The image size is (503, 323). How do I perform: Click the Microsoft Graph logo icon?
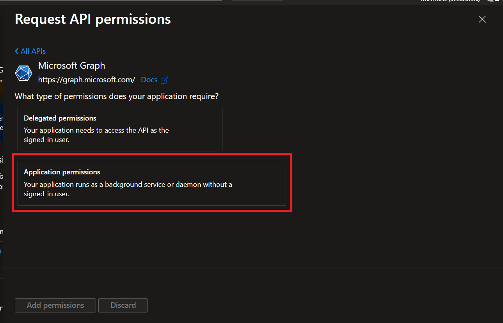click(x=23, y=73)
